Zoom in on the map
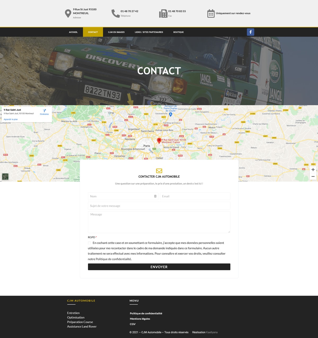The image size is (318, 338). pyautogui.click(x=313, y=170)
